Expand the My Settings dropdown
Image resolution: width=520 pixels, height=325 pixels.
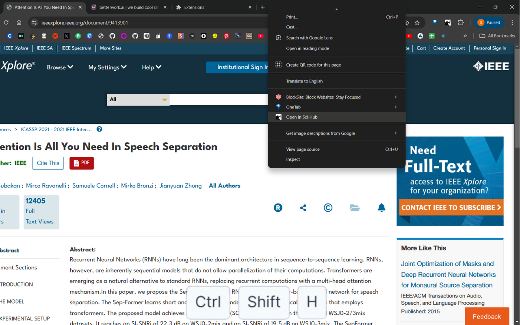(x=108, y=67)
